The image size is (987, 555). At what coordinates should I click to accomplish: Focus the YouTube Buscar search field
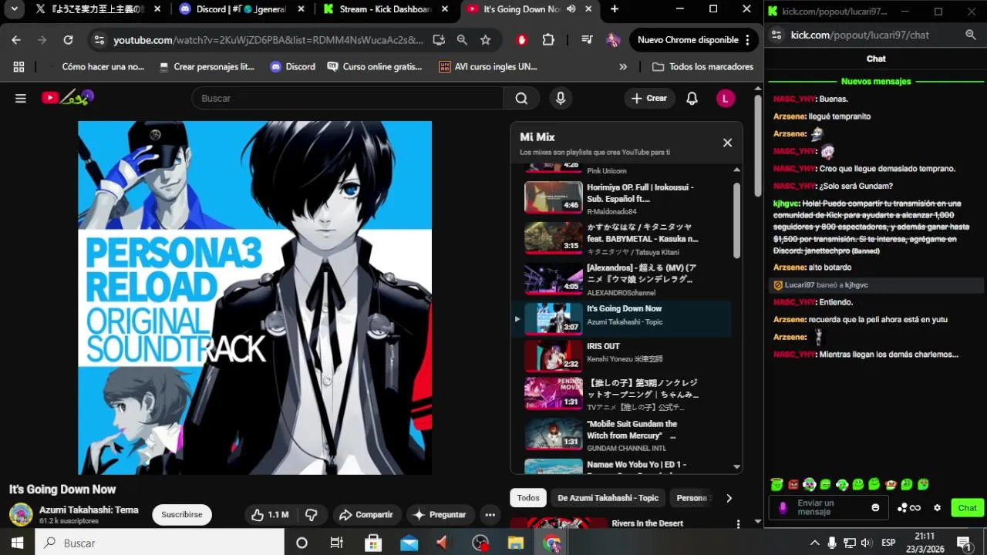(x=347, y=98)
